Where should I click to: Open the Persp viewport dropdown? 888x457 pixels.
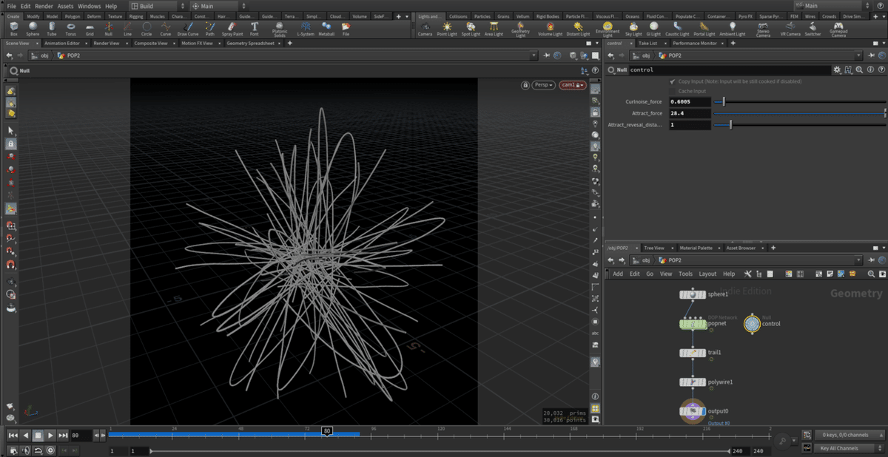543,85
